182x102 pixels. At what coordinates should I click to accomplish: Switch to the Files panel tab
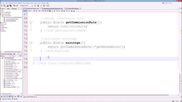pyautogui.click(x=8, y=9)
